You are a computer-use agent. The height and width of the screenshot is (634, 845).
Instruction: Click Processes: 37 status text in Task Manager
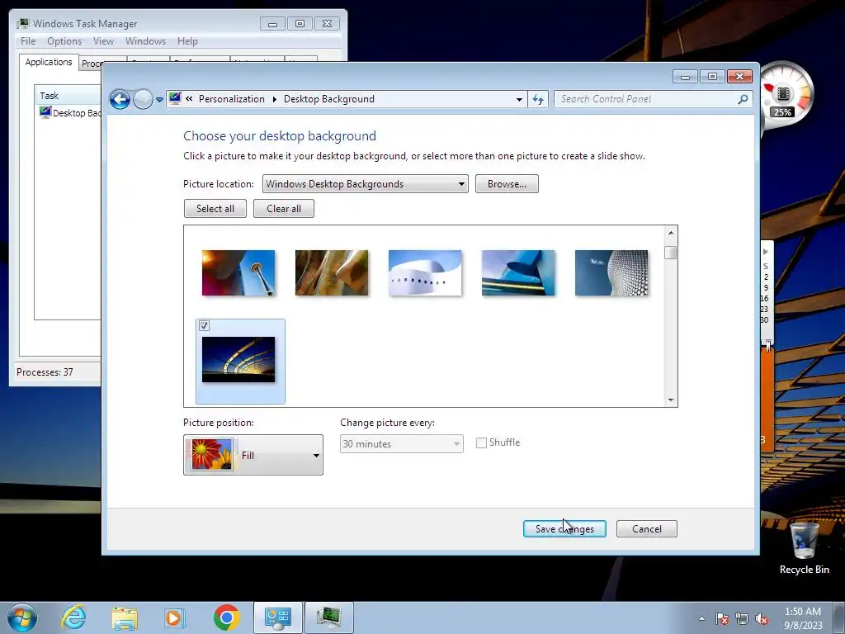pyautogui.click(x=45, y=372)
